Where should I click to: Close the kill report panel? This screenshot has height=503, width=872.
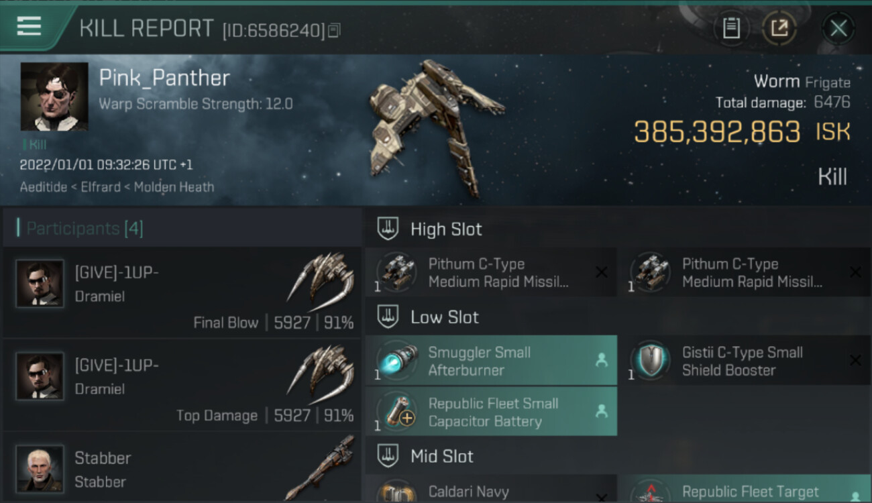point(838,28)
